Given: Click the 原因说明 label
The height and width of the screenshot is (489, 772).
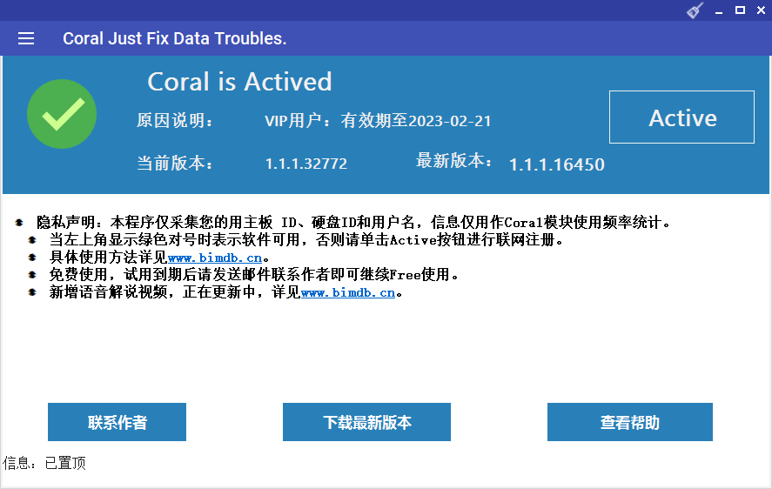Looking at the screenshot, I should (x=175, y=121).
